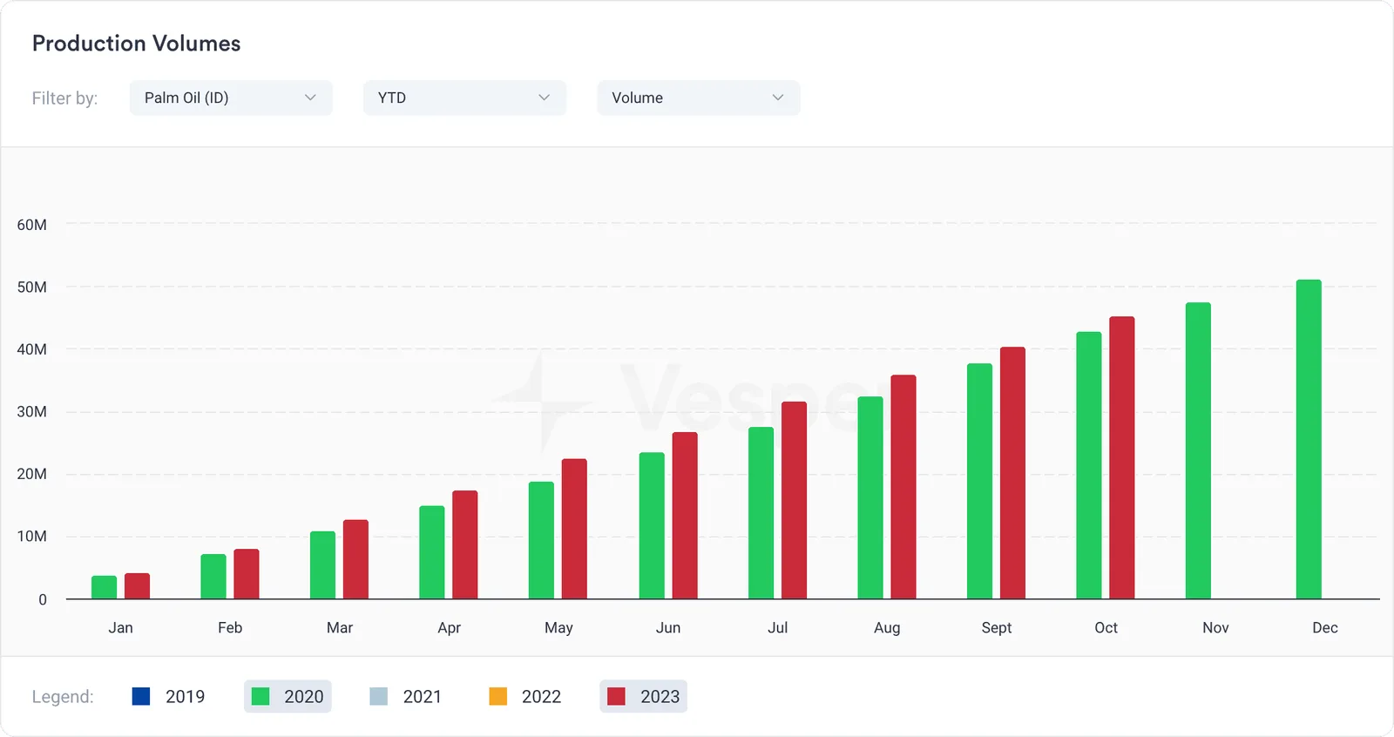1394x737 pixels.
Task: Click the red July 2023 bar
Action: (795, 500)
